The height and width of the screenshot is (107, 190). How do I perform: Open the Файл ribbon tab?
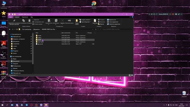pyautogui.click(x=11, y=17)
